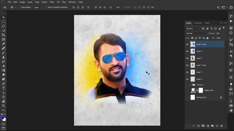The image size is (234, 131).
Task: Create a new group folder
Action: [x=212, y=126]
